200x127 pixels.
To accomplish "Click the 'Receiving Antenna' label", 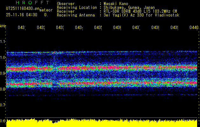I will click(76, 15).
